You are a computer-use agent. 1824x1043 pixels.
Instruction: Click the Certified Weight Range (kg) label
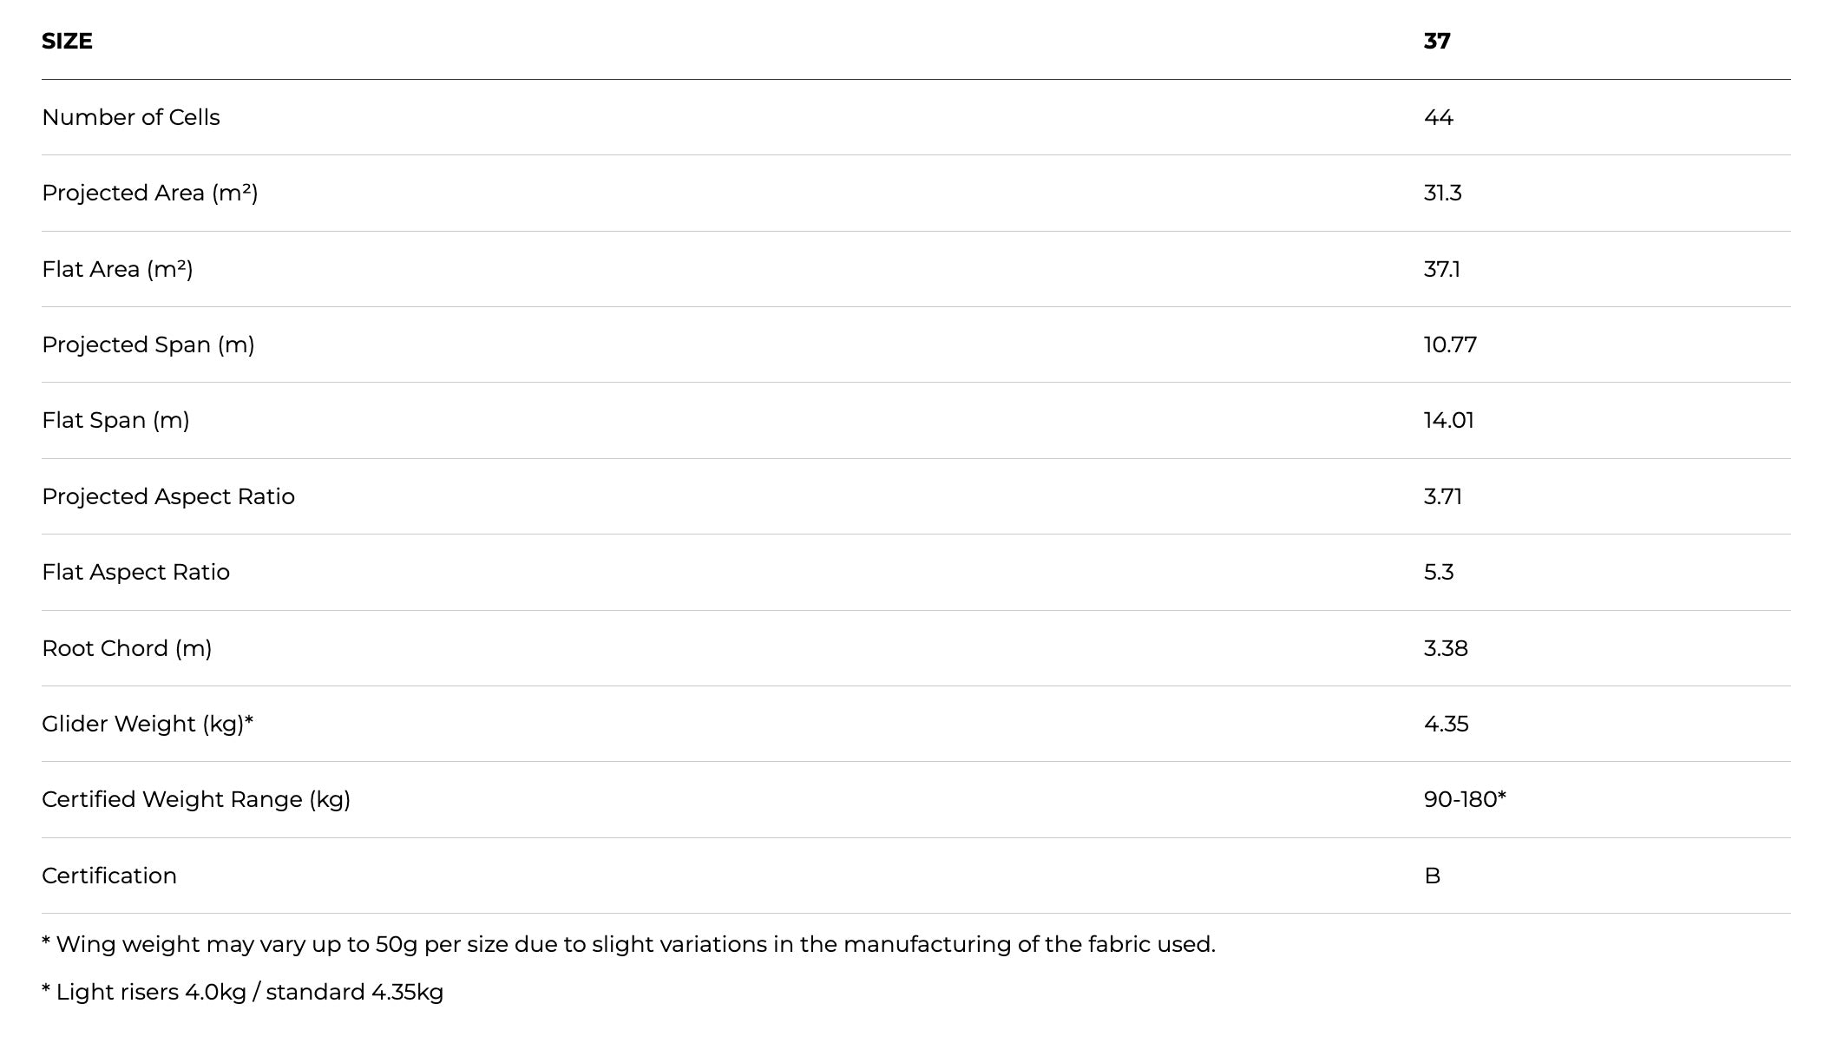click(196, 799)
